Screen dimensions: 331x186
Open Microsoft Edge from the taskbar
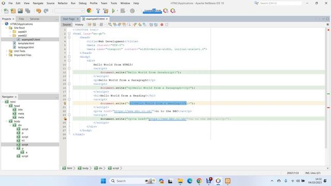[x=190, y=181]
